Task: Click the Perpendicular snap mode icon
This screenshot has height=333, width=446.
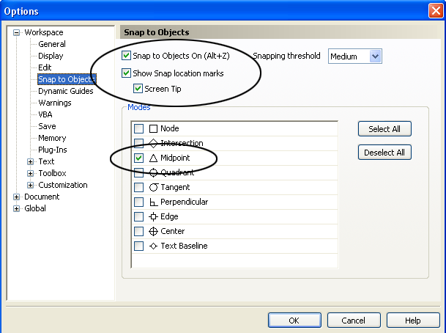Action: (153, 202)
